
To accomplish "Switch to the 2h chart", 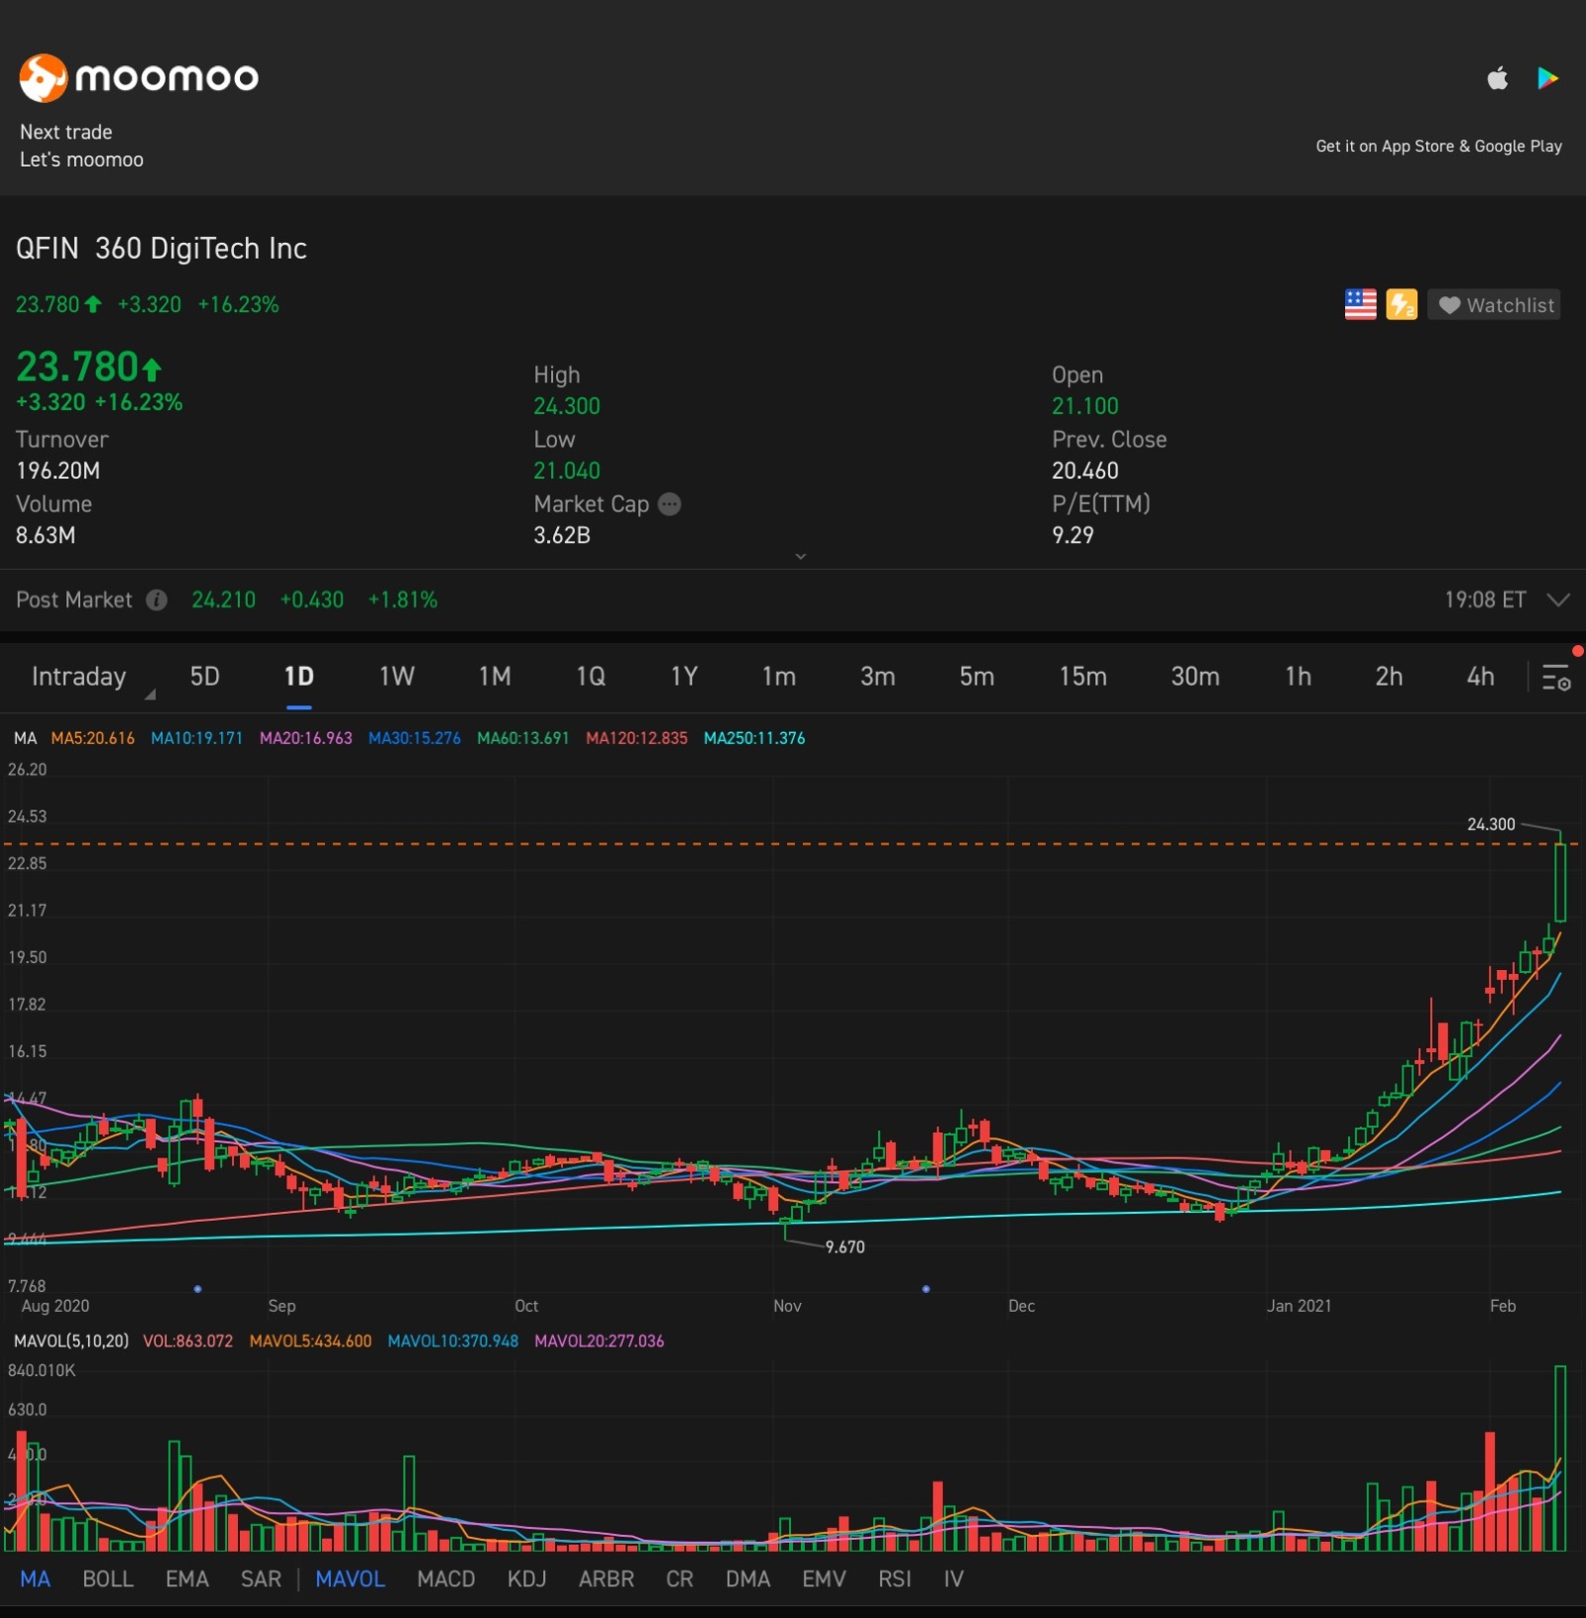I will [1389, 677].
